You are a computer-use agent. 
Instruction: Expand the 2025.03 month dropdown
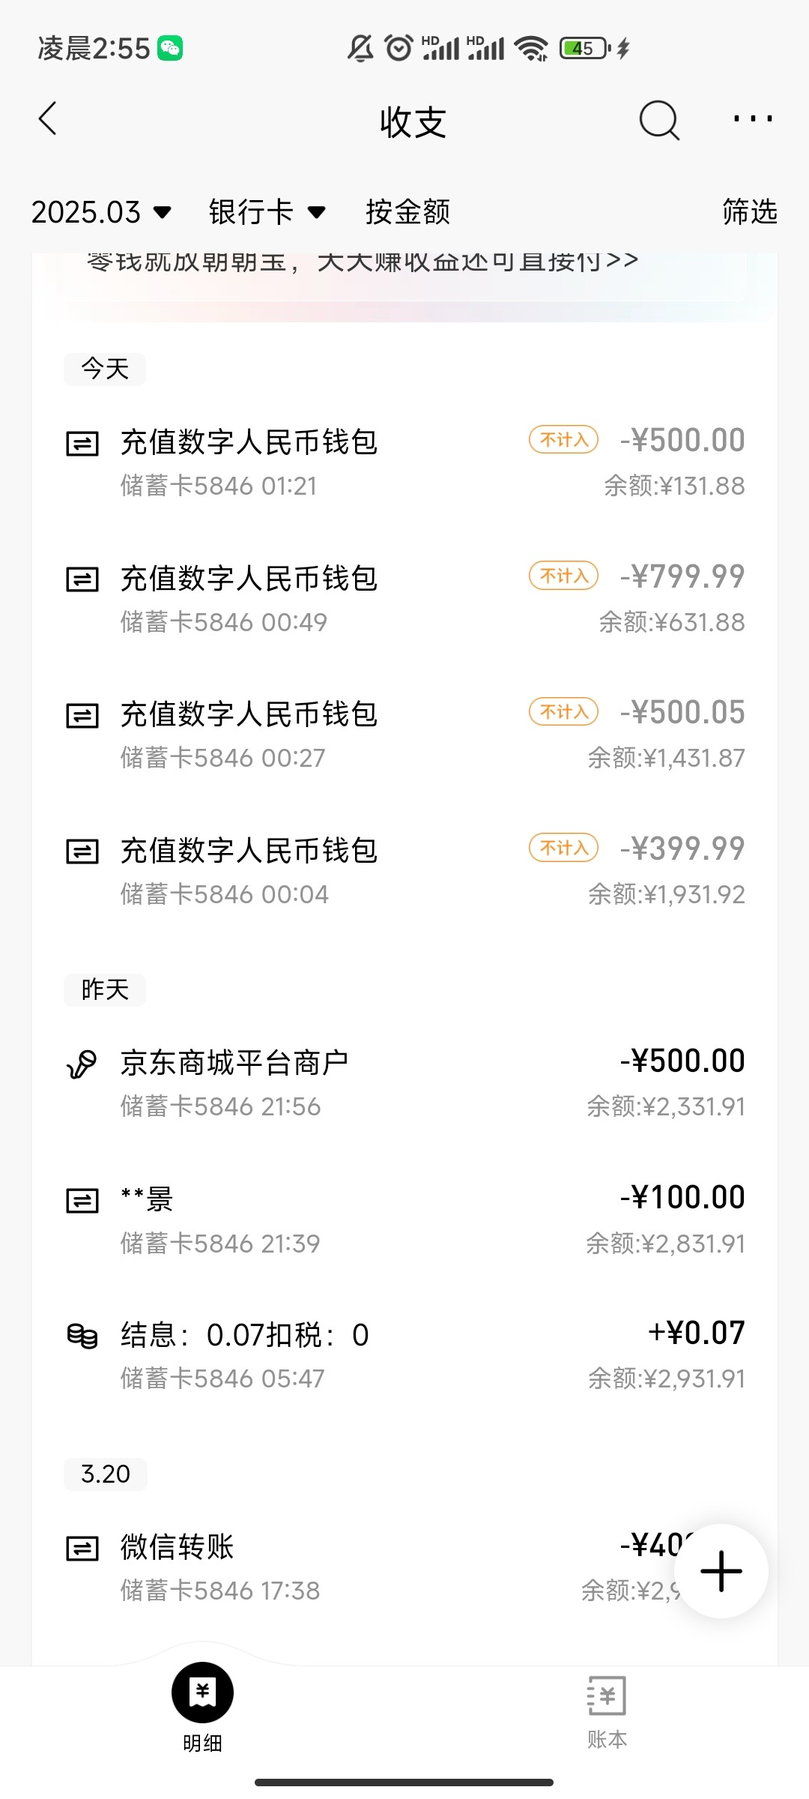coord(101,212)
